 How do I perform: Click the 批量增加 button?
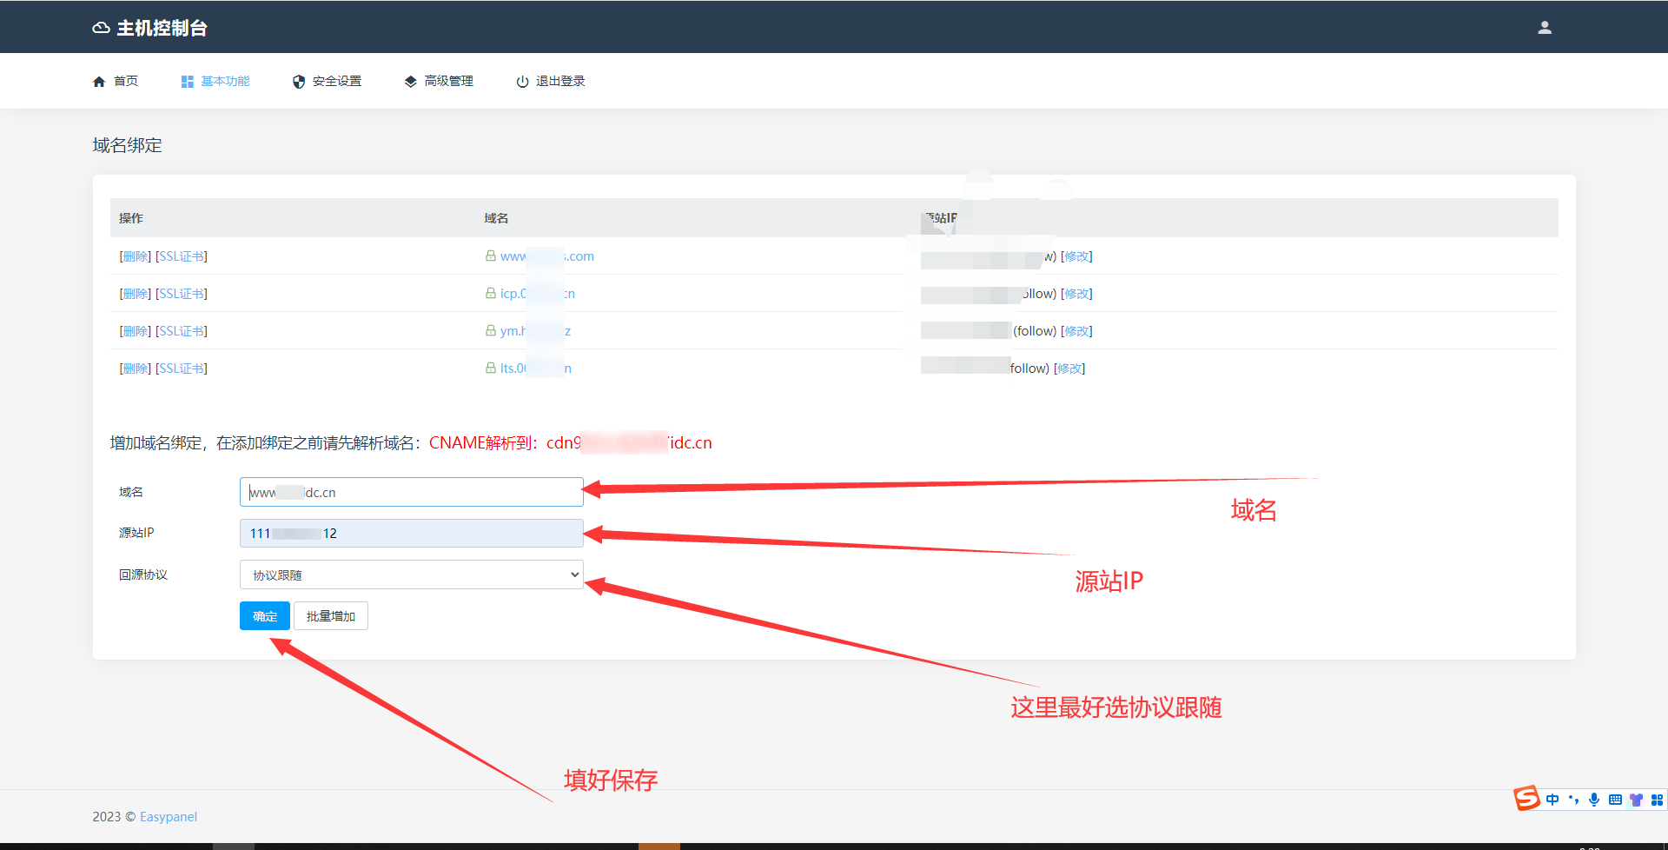pos(331,616)
